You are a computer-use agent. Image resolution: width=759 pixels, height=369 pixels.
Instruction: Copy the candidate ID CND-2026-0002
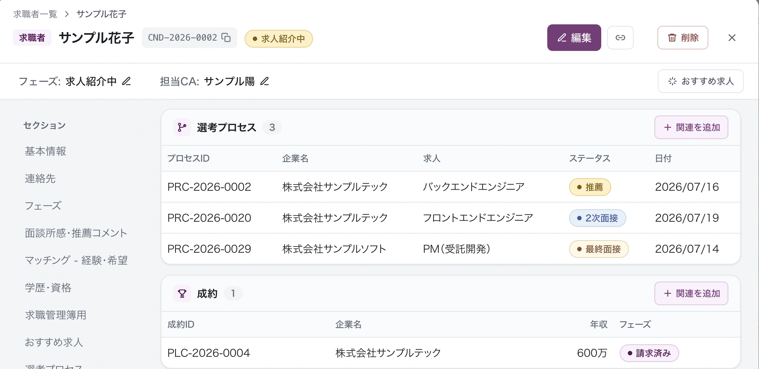226,38
